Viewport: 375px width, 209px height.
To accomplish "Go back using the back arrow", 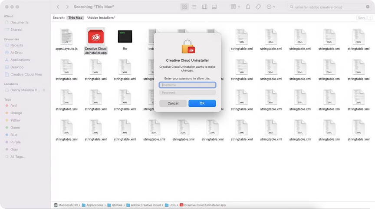I will (58, 7).
